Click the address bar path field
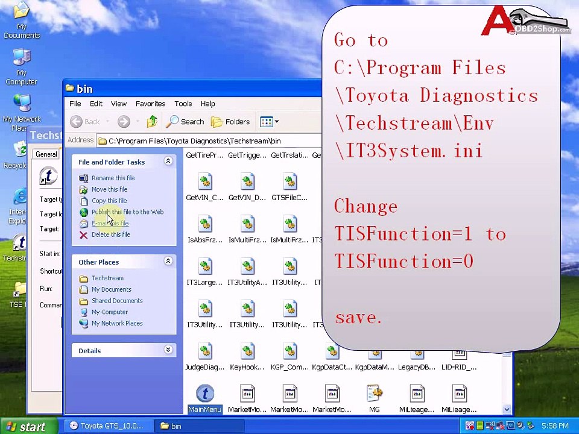 209,140
